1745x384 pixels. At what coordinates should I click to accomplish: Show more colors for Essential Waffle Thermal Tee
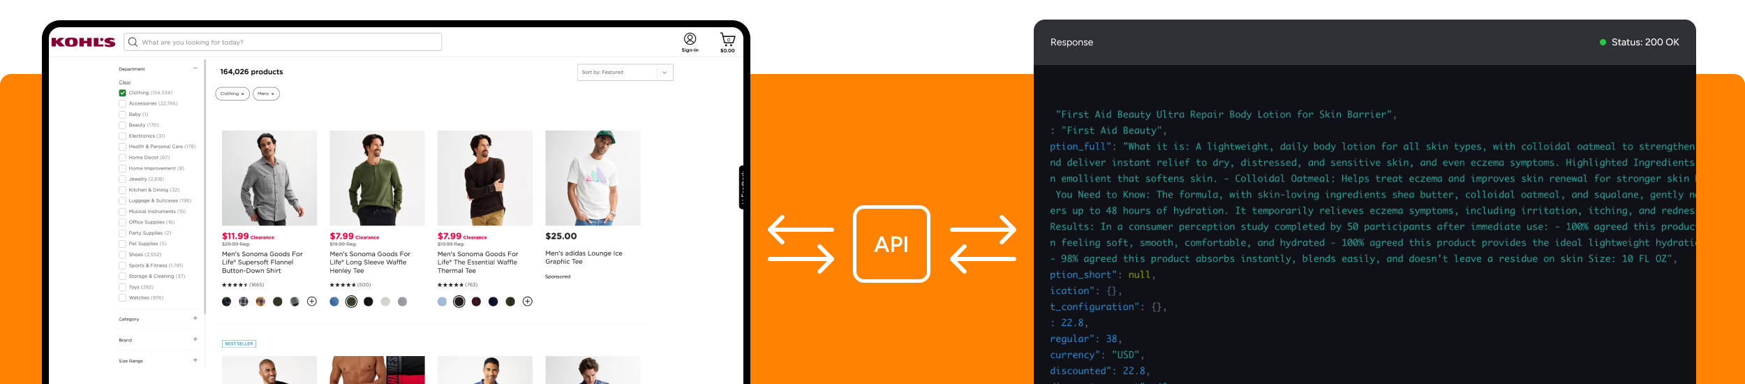tap(528, 302)
